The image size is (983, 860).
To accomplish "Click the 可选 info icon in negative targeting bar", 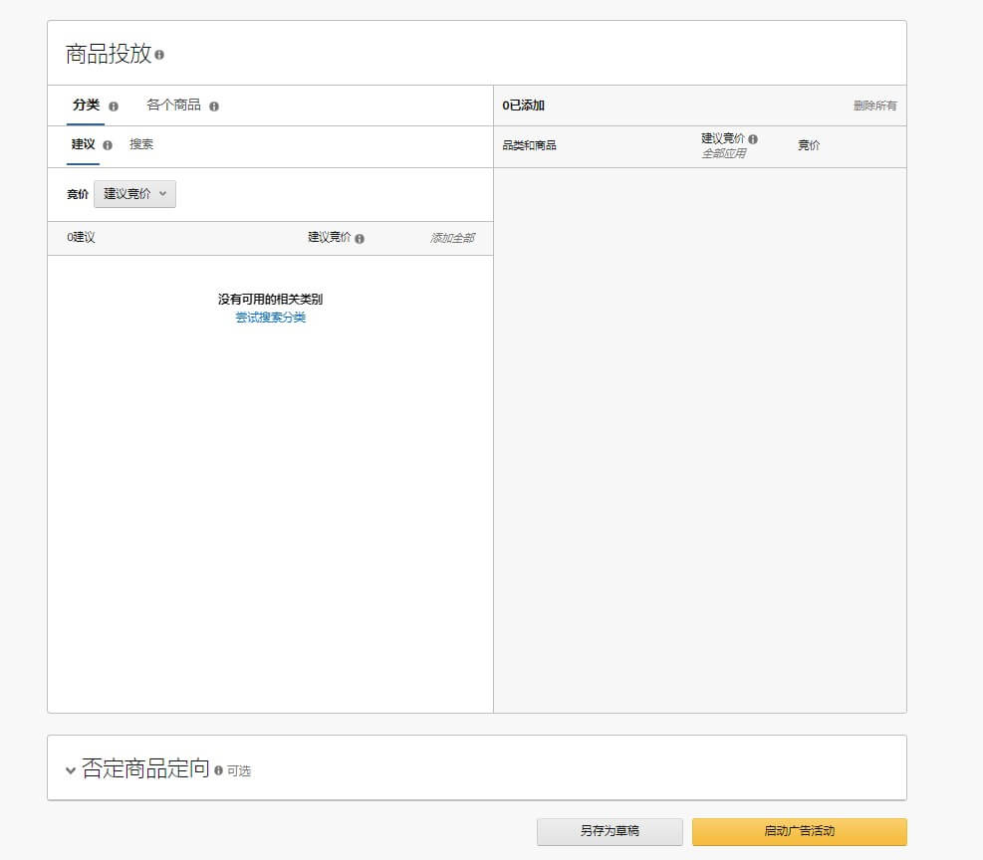I will [238, 769].
